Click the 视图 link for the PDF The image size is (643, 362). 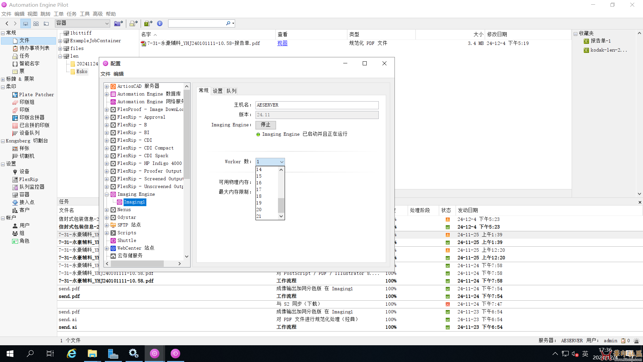[x=282, y=43]
